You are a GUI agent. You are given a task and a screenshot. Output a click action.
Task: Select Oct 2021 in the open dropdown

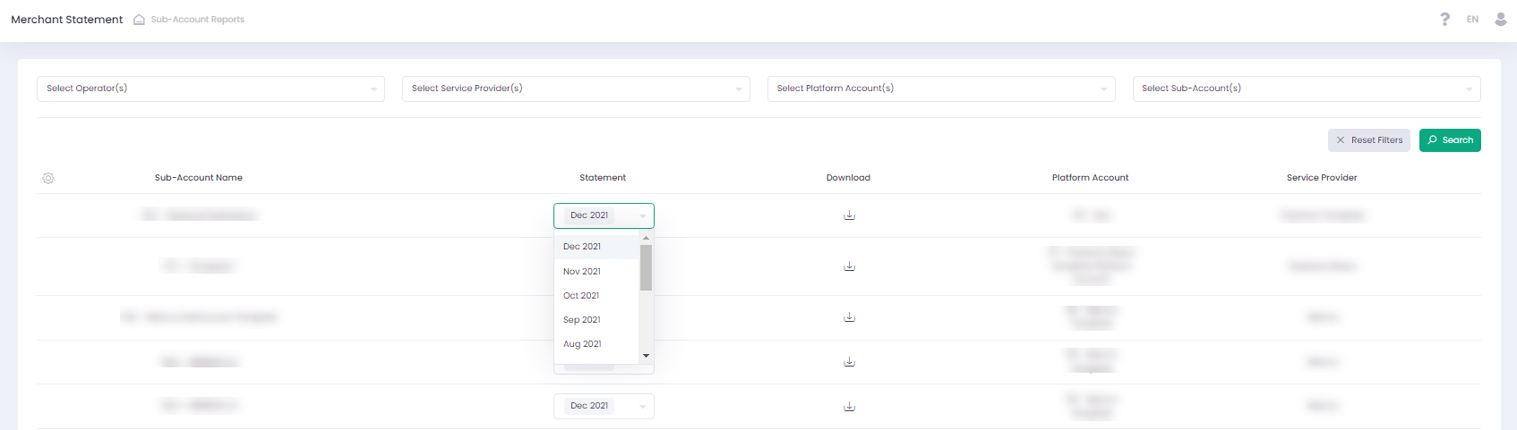click(x=581, y=295)
